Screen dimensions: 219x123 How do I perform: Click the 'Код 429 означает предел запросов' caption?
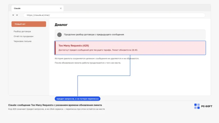(x=56, y=109)
